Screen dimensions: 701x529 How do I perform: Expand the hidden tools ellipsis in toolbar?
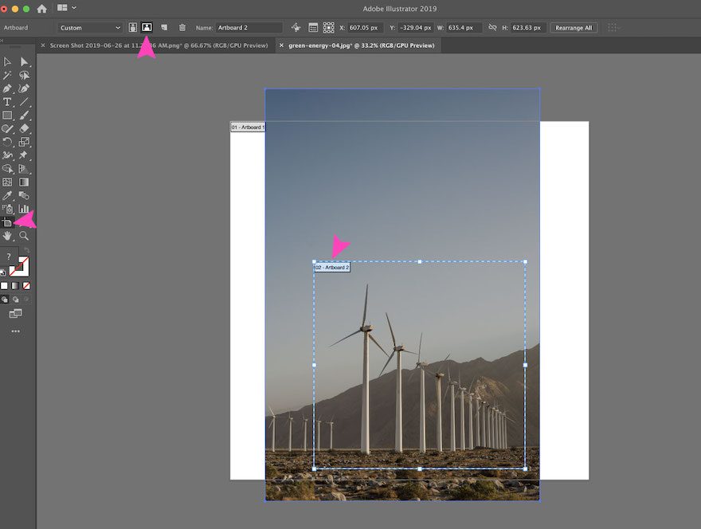coord(14,330)
